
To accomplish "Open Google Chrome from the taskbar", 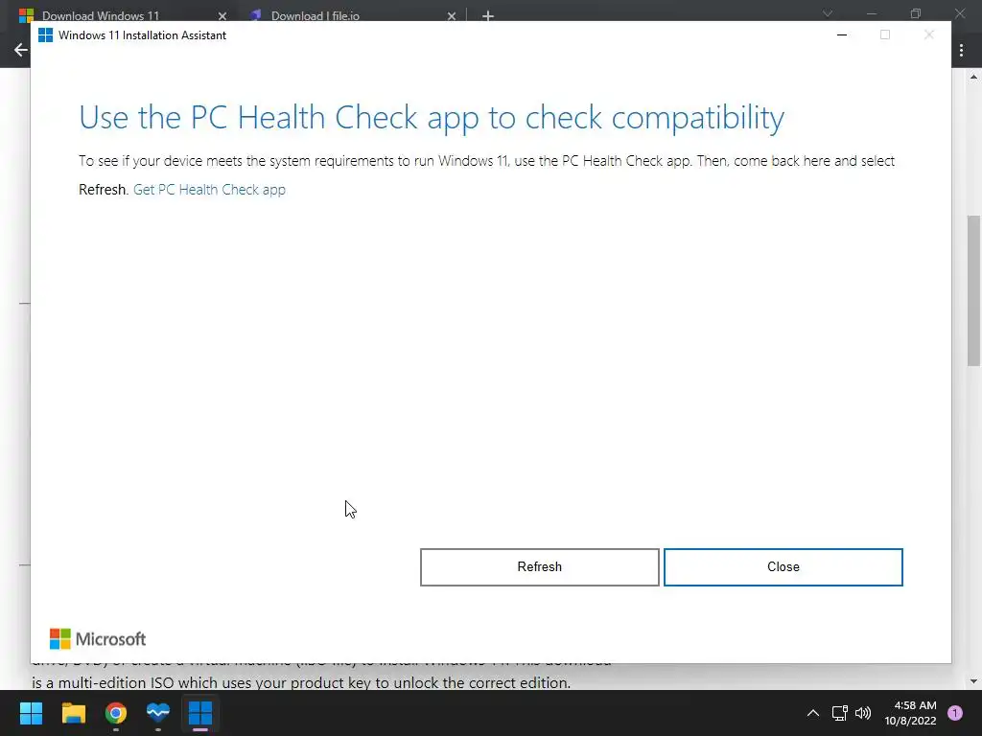I will pyautogui.click(x=116, y=713).
